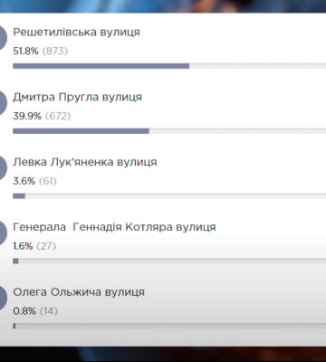Select radio circle beside Олега Ольжича вулиця

coord(3,298)
